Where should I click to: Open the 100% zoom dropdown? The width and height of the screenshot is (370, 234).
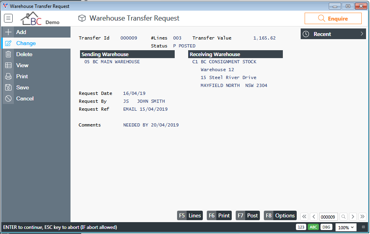pyautogui.click(x=346, y=227)
